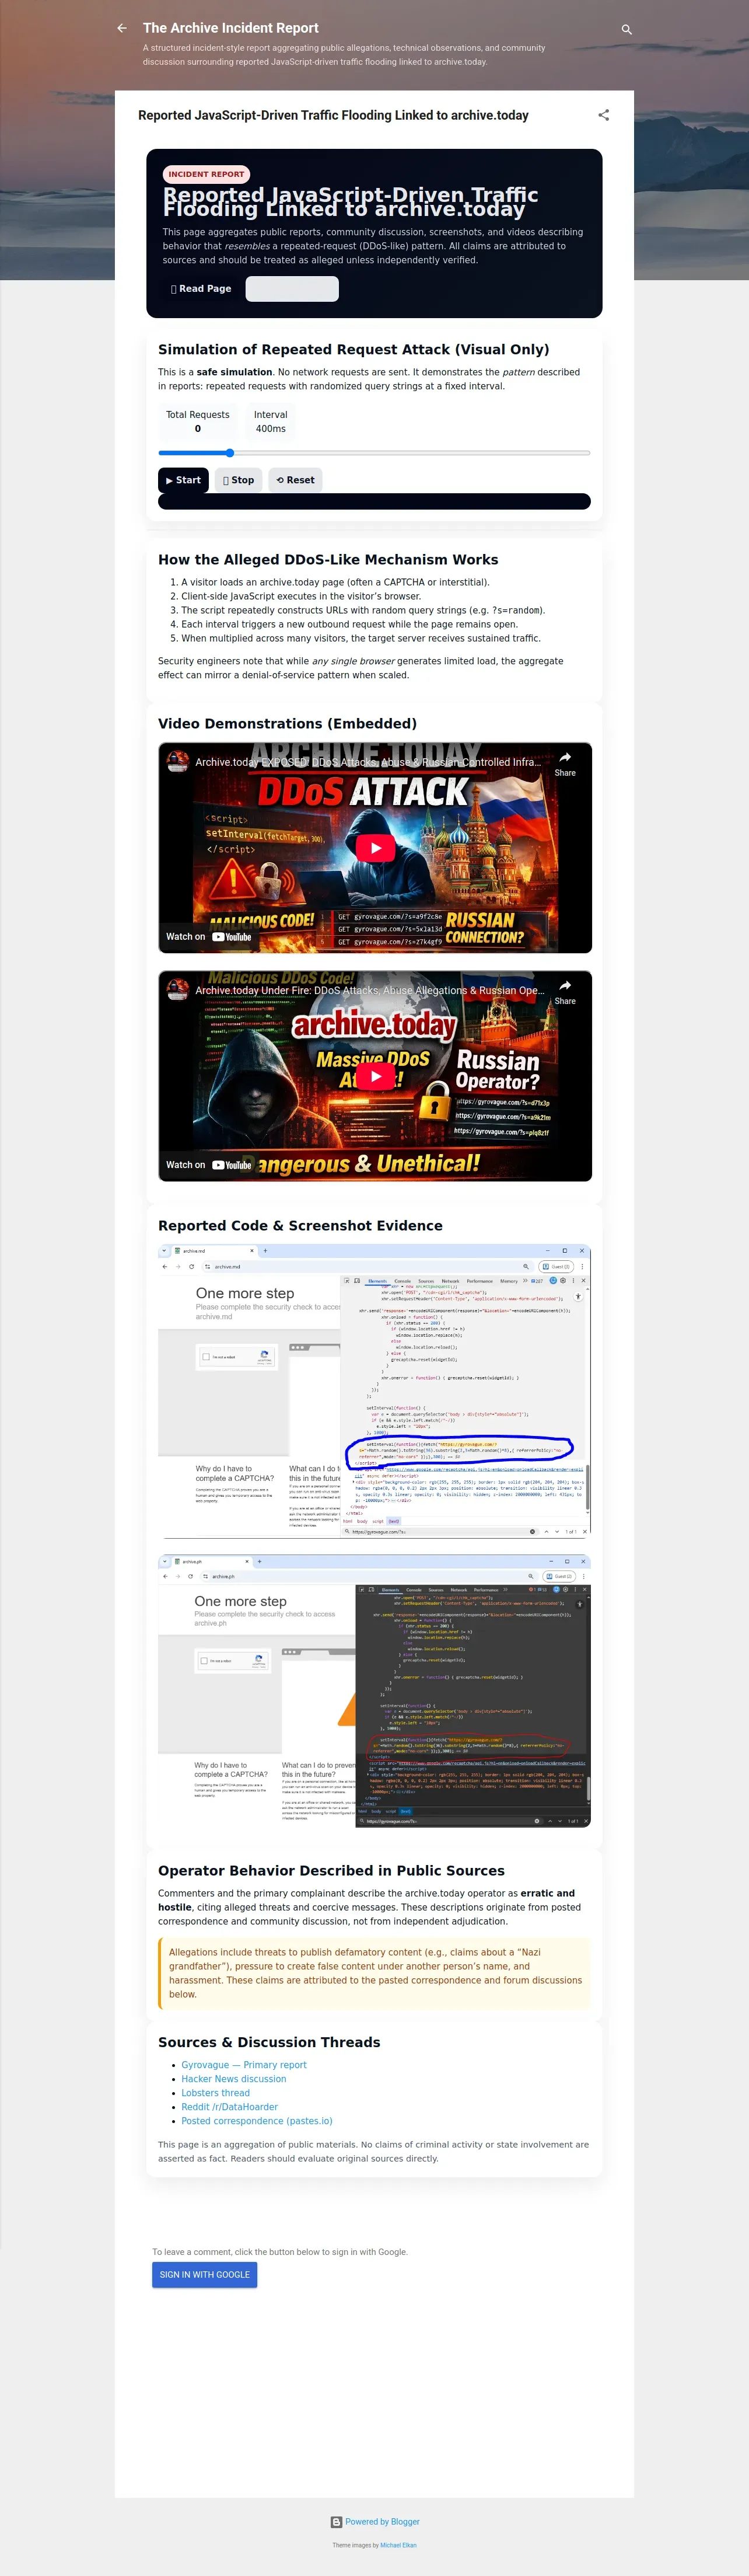Image resolution: width=749 pixels, height=2576 pixels.
Task: Click the interval slider handle
Action: [230, 453]
